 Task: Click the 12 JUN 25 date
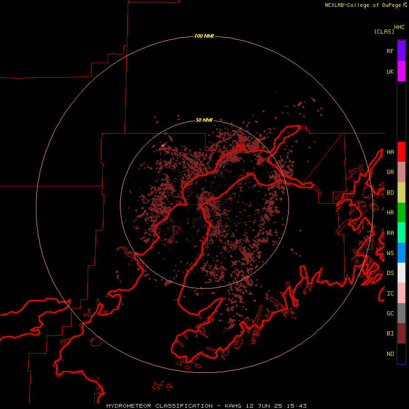pyautogui.click(x=264, y=406)
